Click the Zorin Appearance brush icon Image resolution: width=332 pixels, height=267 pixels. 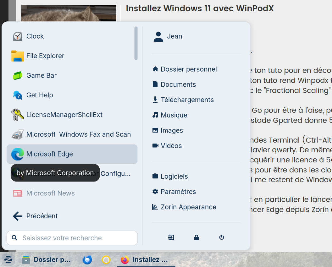click(x=155, y=207)
